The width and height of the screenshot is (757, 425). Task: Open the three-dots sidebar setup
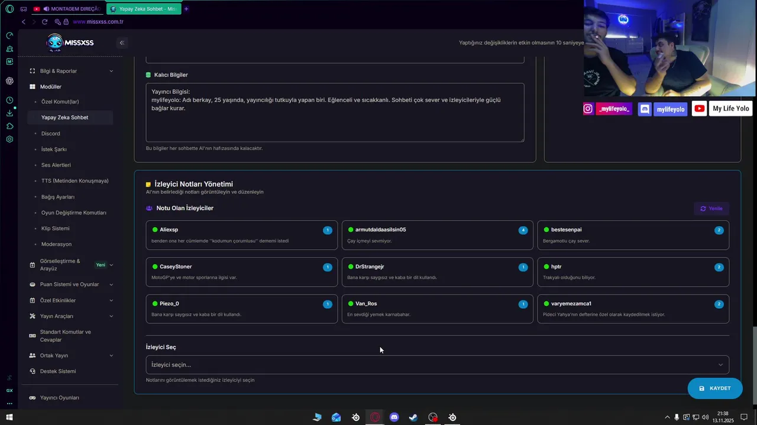click(x=9, y=404)
